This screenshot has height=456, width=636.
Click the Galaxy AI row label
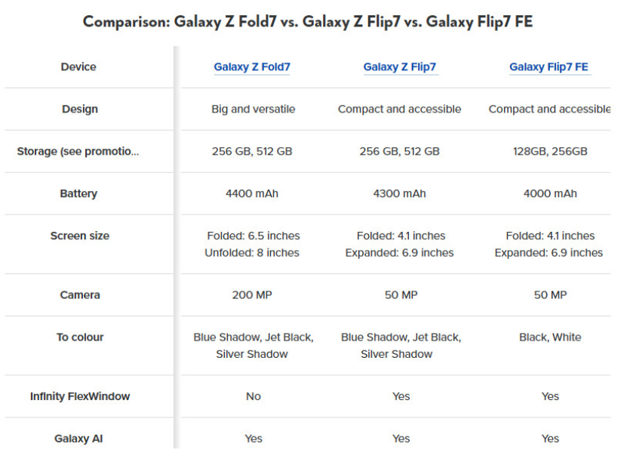(78, 439)
